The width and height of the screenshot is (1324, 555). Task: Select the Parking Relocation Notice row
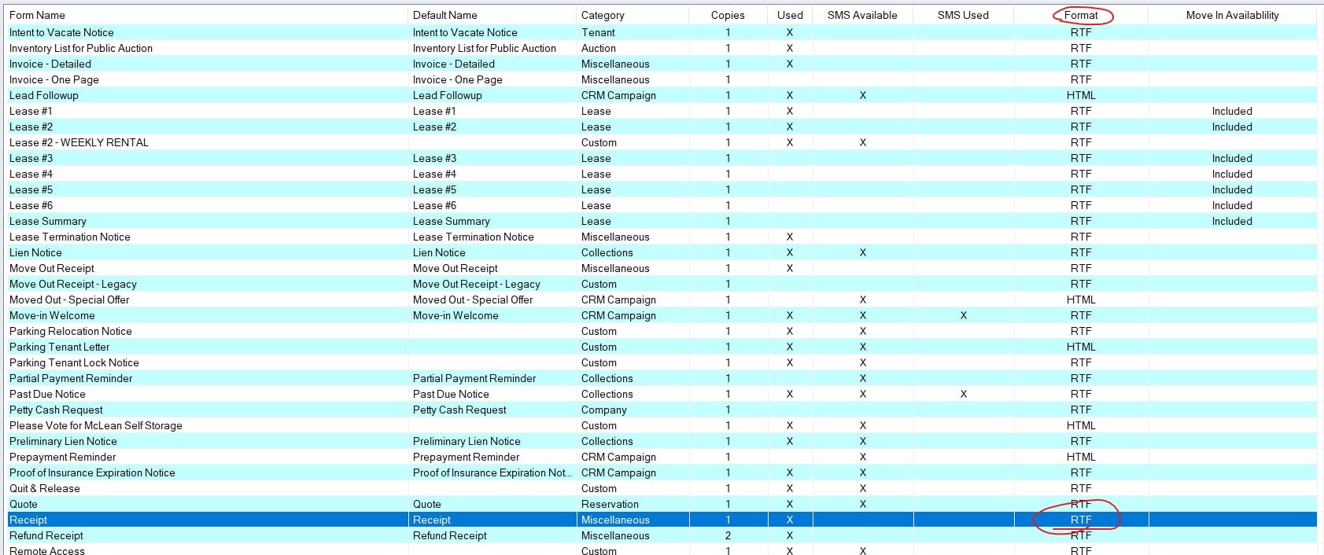point(662,331)
